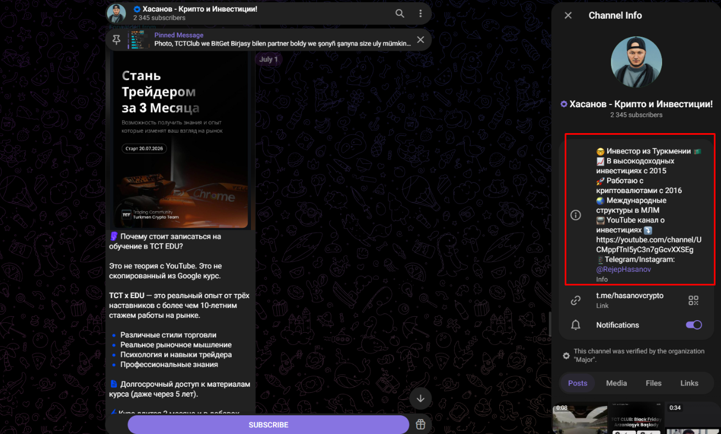
Task: Open the TCT CLUB Black Friday media thumbnail
Action: [x=636, y=417]
